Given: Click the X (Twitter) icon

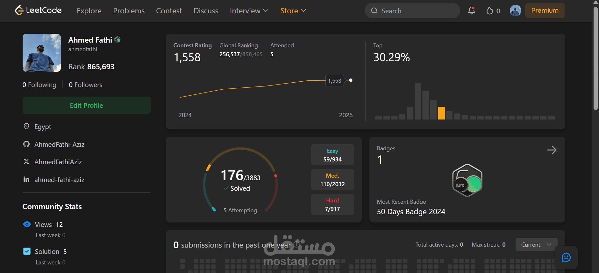Looking at the screenshot, I should point(26,162).
